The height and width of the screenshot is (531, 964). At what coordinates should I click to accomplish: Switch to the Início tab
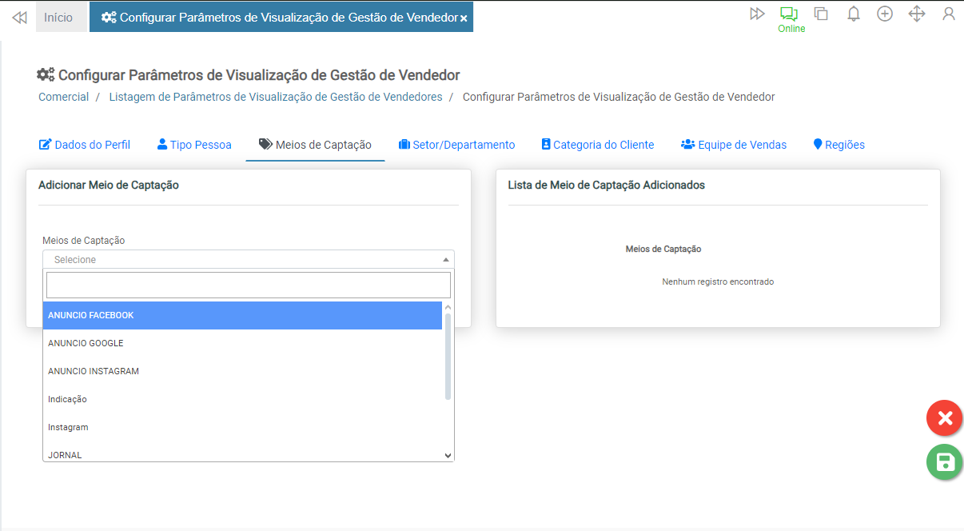click(x=58, y=17)
